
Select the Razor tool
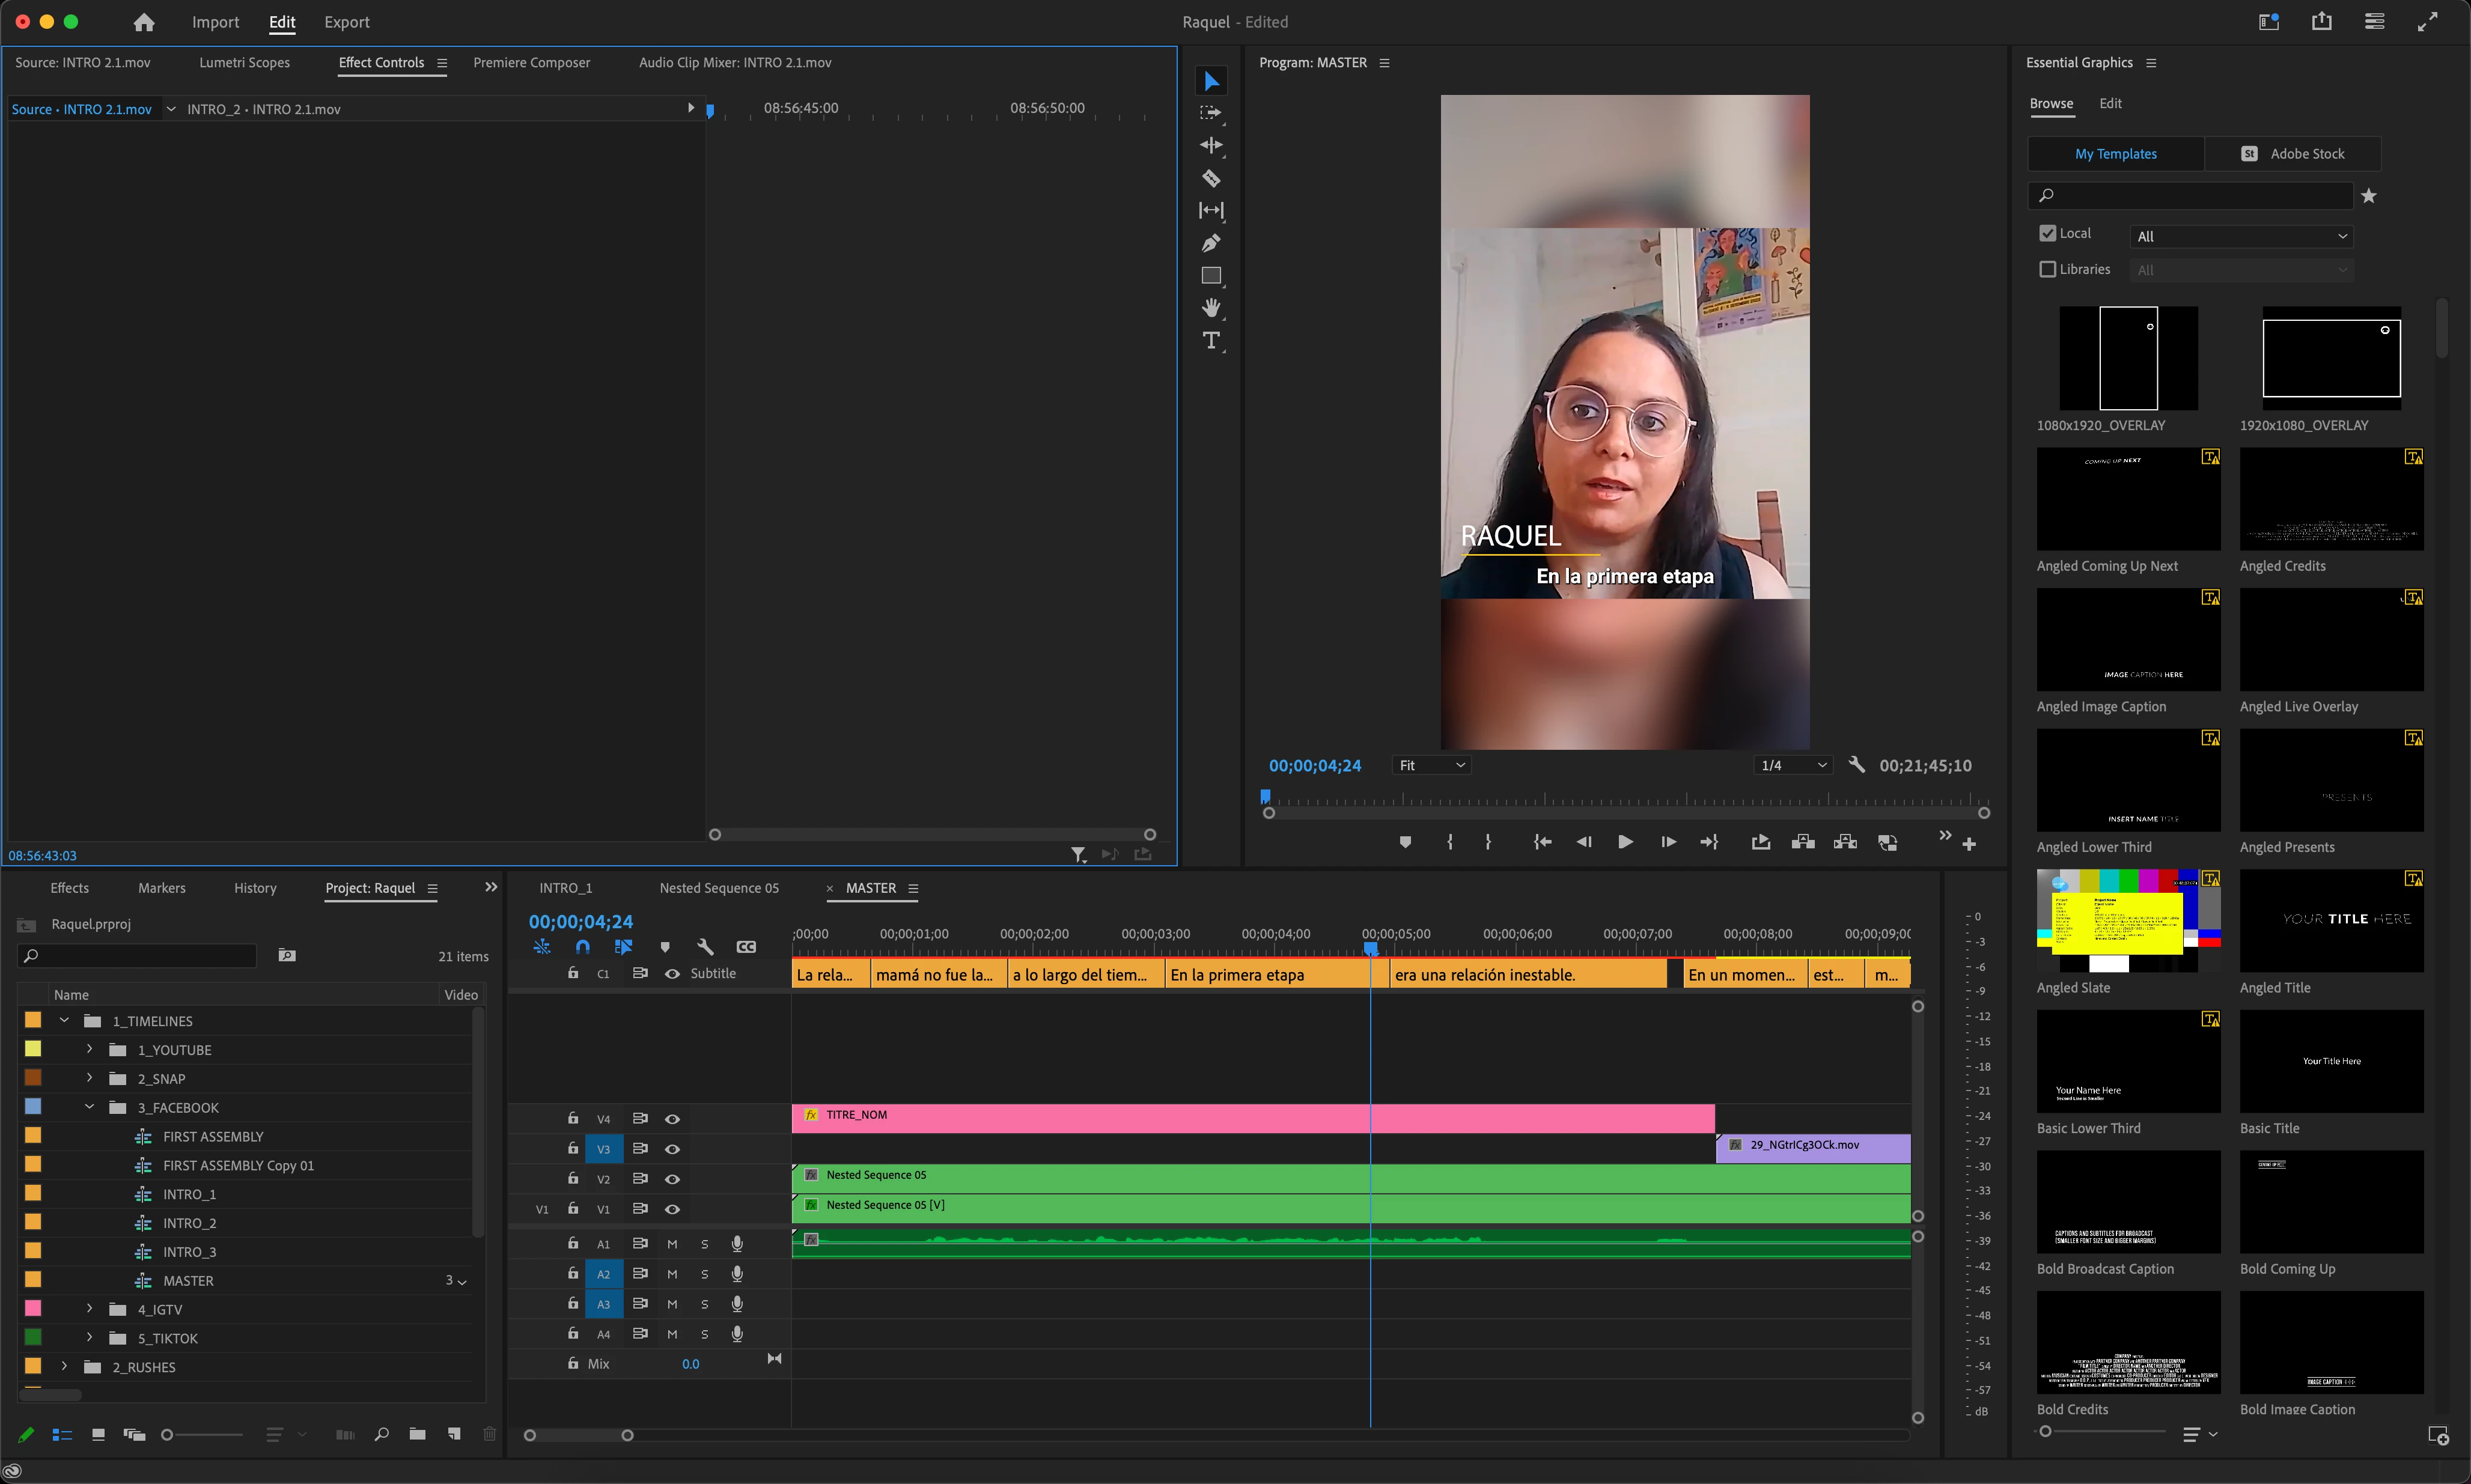1211,179
